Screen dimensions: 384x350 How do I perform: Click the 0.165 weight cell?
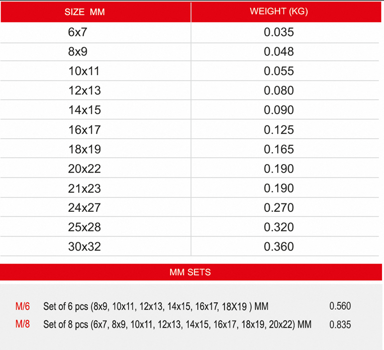pos(279,149)
